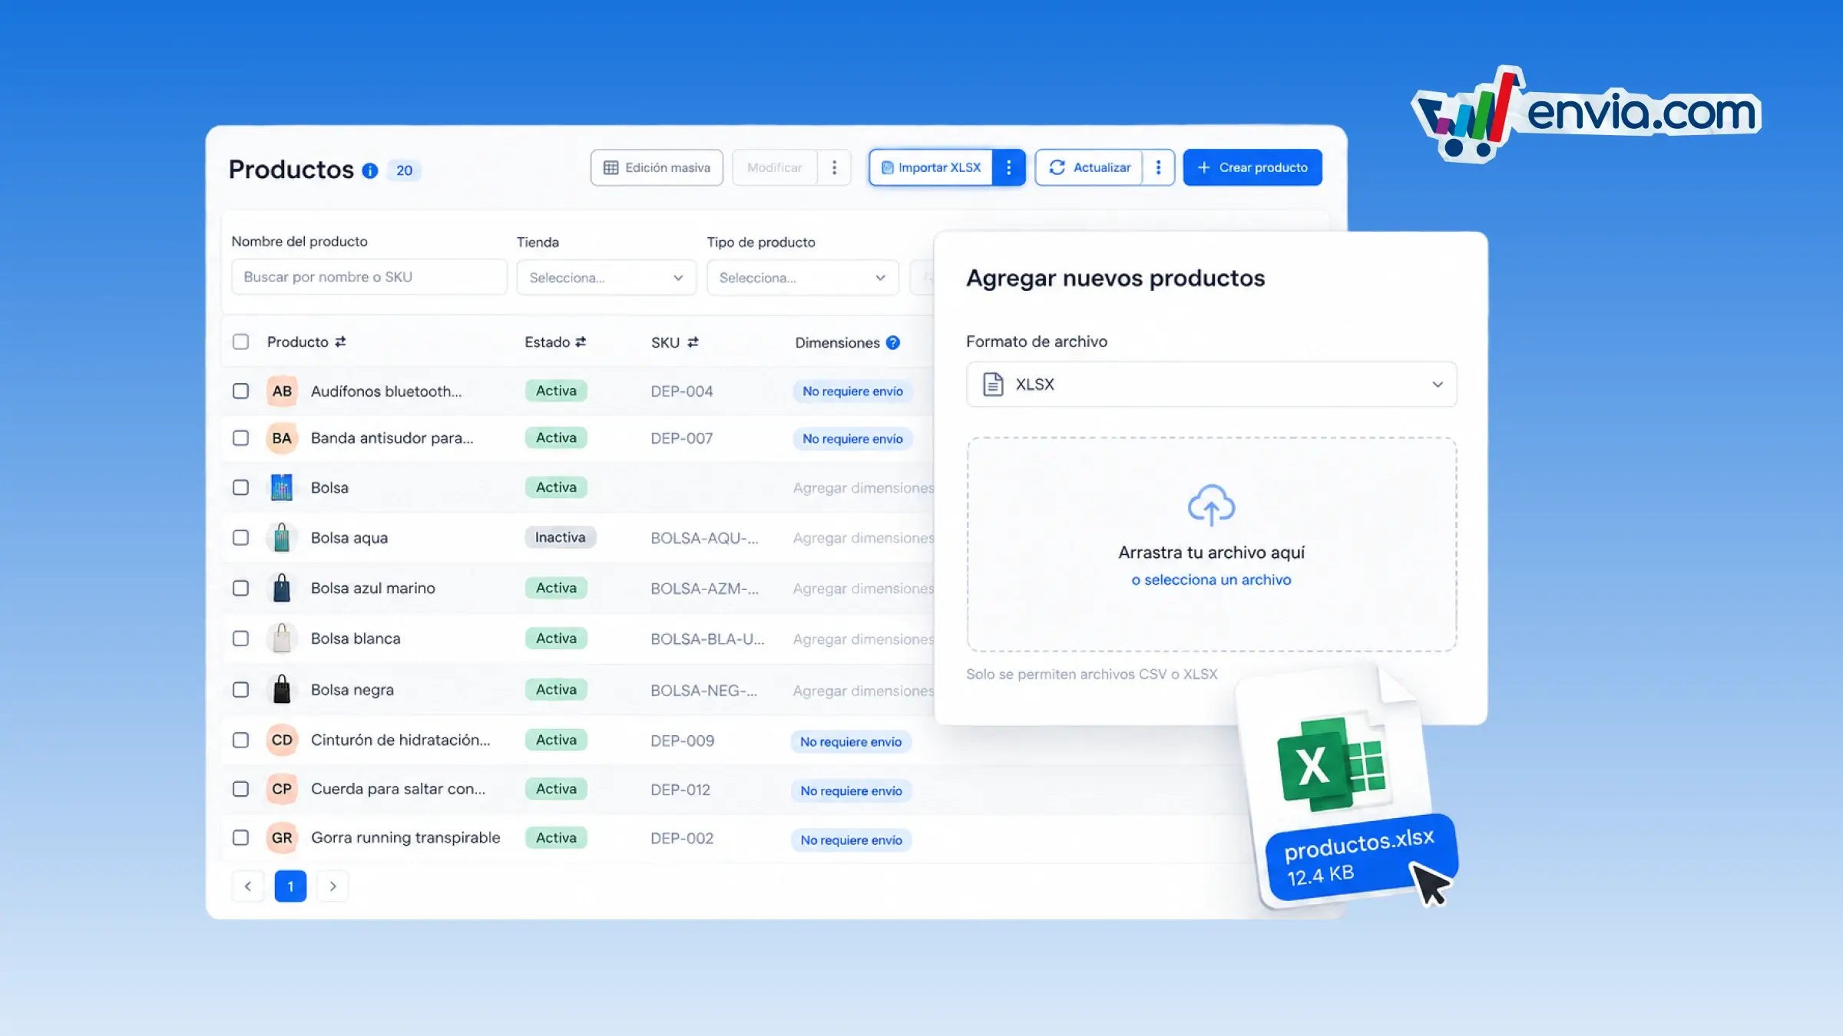Click the Modificar button
Viewport: 1843px width, 1036px height.
[774, 167]
